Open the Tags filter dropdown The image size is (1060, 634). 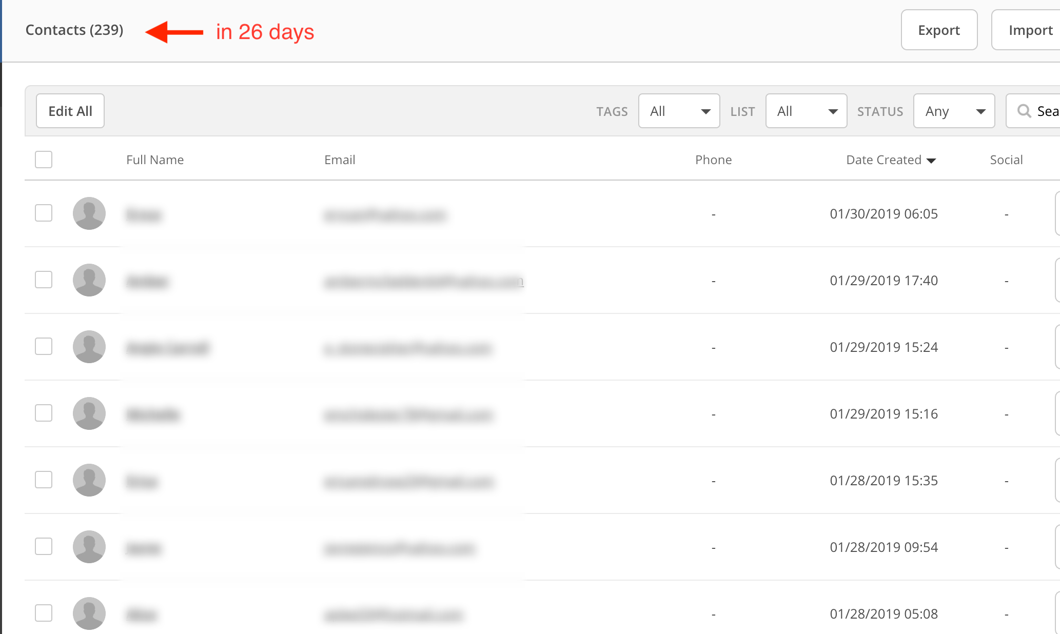click(x=679, y=111)
